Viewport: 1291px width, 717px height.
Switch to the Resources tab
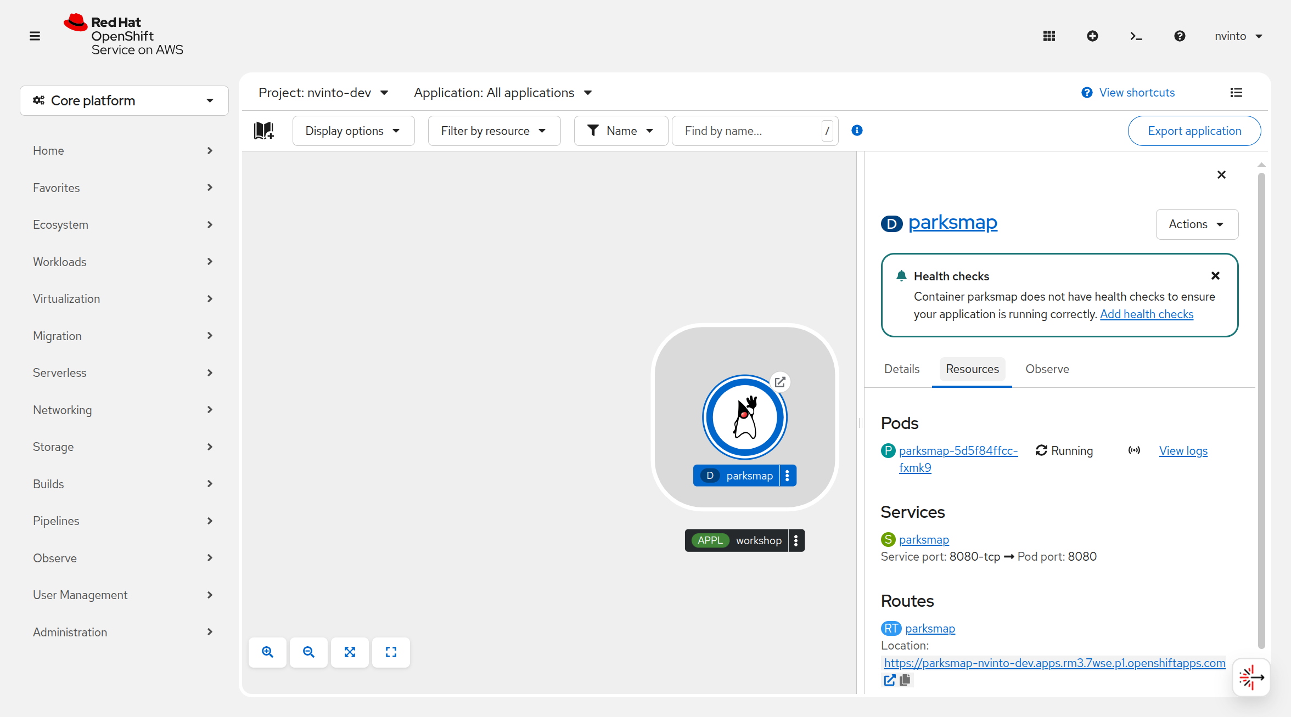pos(972,369)
